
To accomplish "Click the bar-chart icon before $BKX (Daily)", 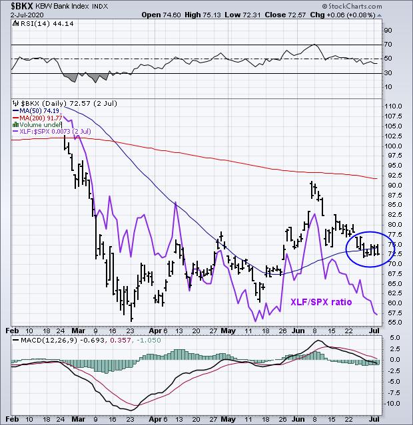I will point(16,103).
